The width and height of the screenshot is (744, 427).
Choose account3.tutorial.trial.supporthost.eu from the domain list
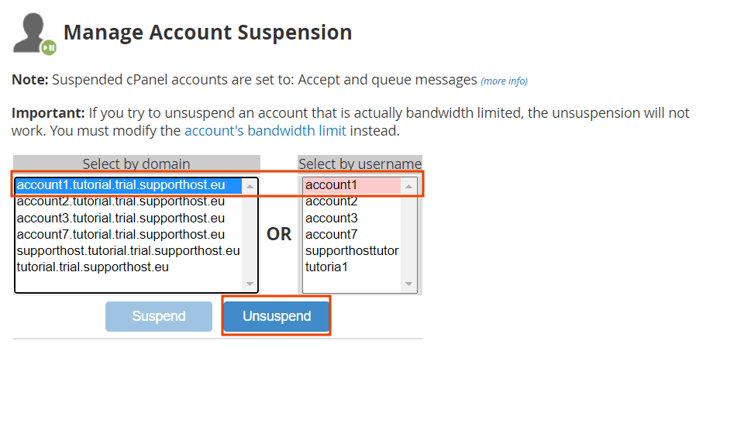click(121, 218)
